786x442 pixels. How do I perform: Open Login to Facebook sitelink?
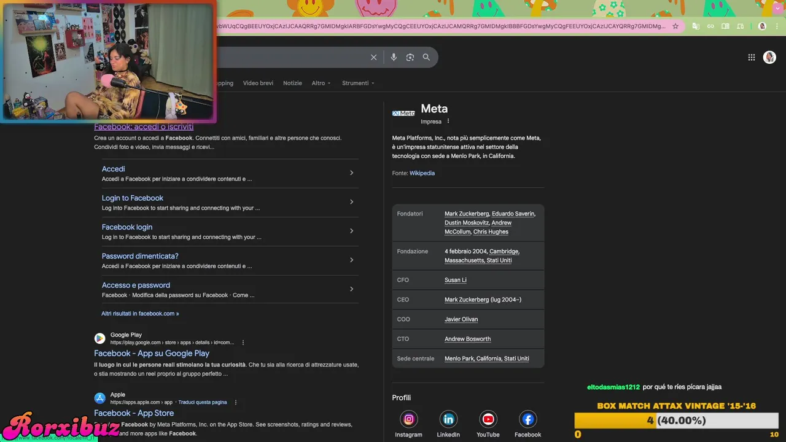[133, 198]
